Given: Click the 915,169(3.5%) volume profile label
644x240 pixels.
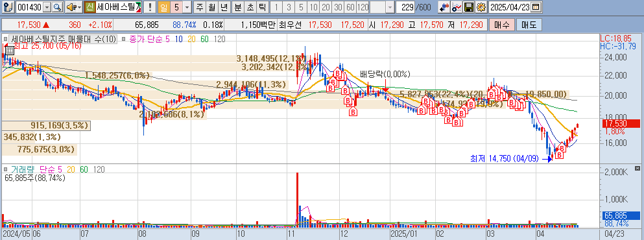Looking at the screenshot, I should 60,125.
